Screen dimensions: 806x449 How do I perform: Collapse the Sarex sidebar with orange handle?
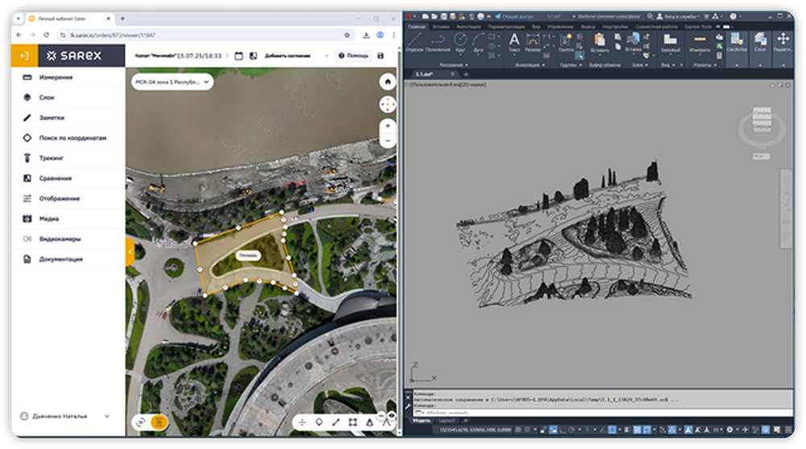tap(130, 252)
